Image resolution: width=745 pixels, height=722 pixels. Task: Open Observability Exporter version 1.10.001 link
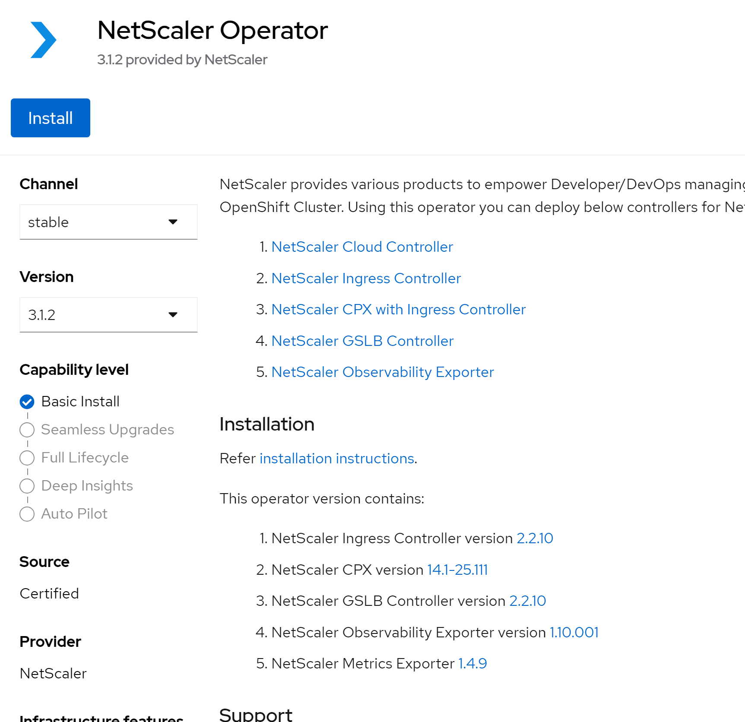(x=574, y=633)
